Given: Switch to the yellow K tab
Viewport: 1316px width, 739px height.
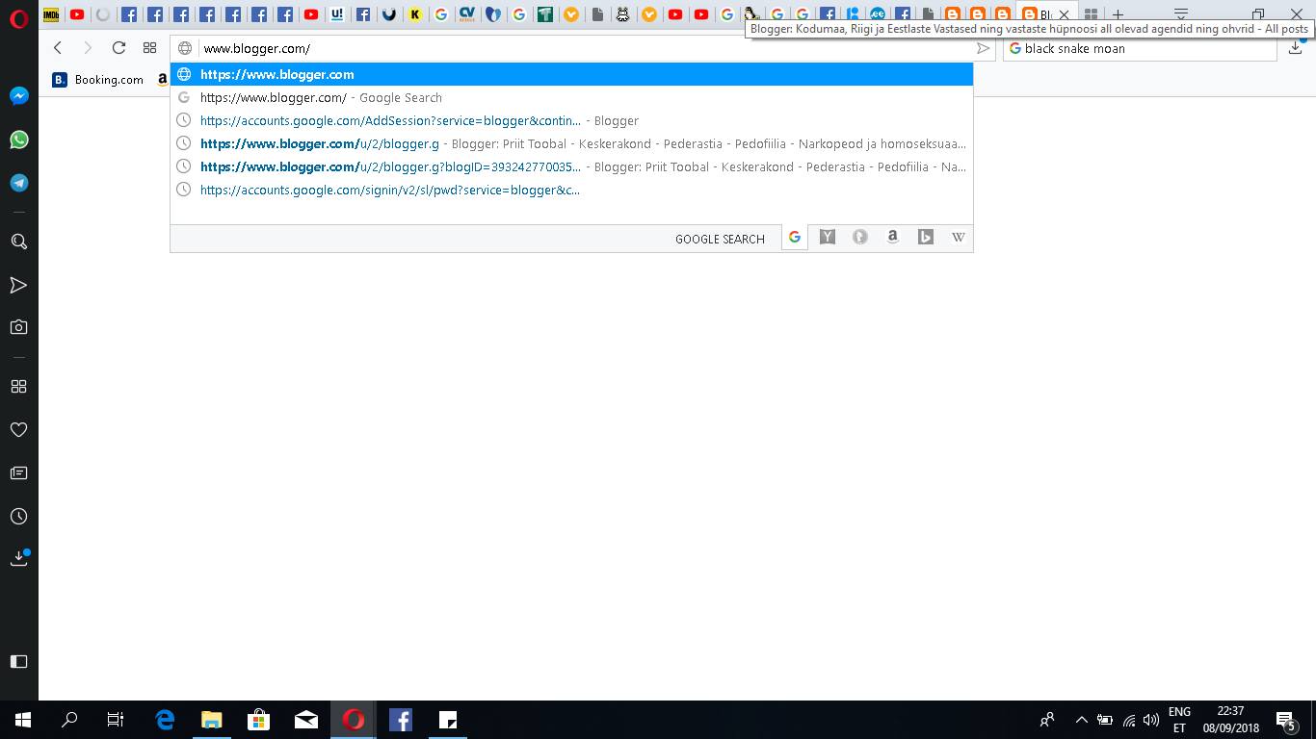Looking at the screenshot, I should coord(415,14).
